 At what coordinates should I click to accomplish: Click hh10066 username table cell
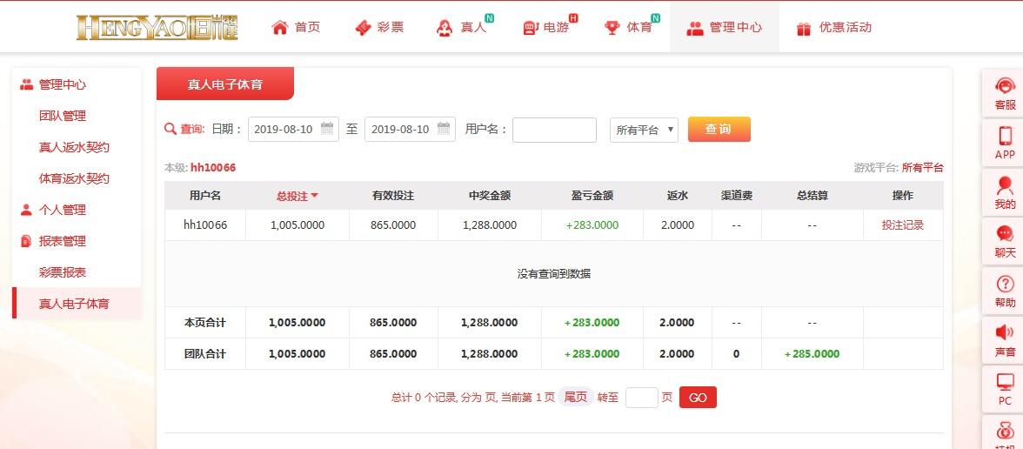(205, 225)
